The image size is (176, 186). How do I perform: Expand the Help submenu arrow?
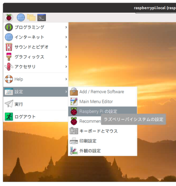click(66, 79)
